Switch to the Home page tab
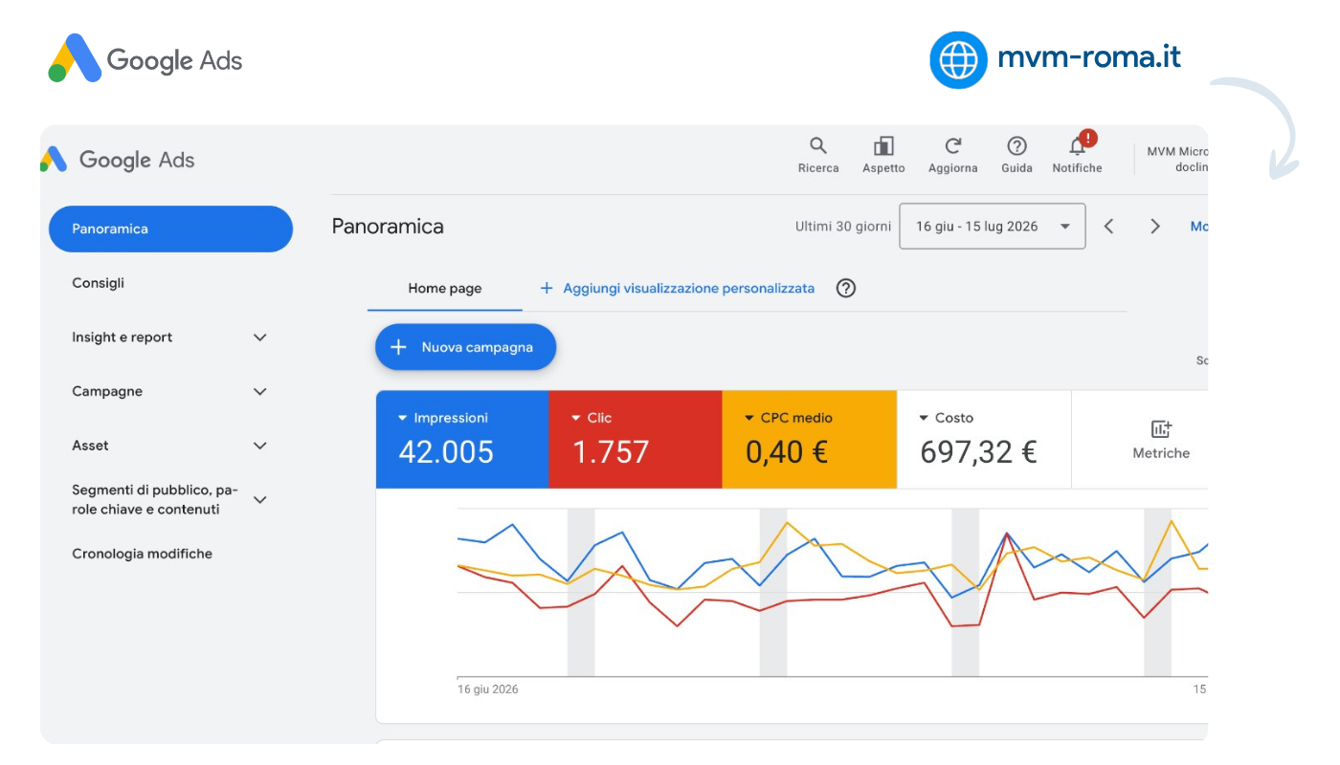This screenshot has height=765, width=1340. (445, 288)
